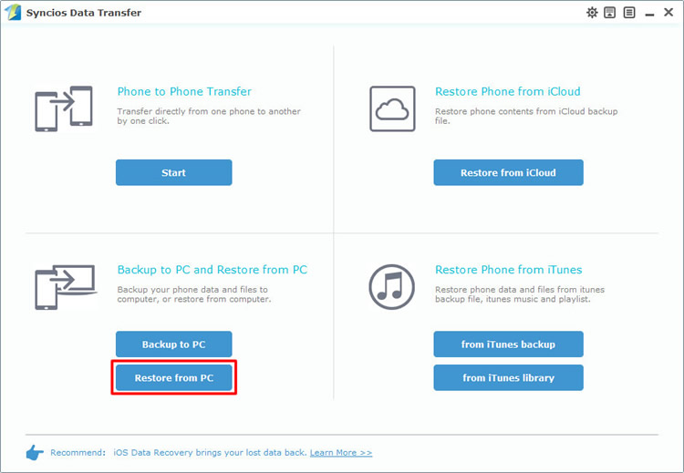The width and height of the screenshot is (684, 473).
Task: Click Backup to PC and Restore from PC heading
Action: (212, 270)
